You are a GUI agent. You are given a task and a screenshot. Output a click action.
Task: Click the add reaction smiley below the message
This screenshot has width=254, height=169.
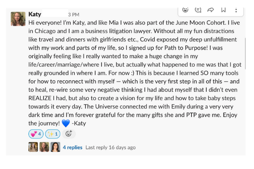[x=68, y=134]
